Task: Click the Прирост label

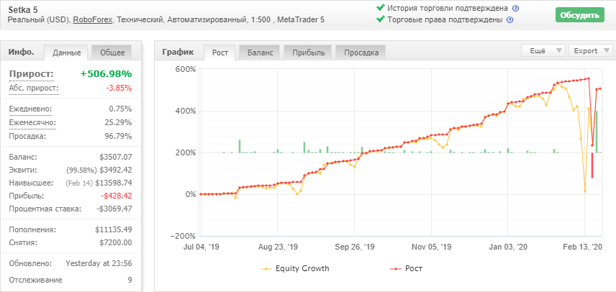Action: [x=32, y=74]
